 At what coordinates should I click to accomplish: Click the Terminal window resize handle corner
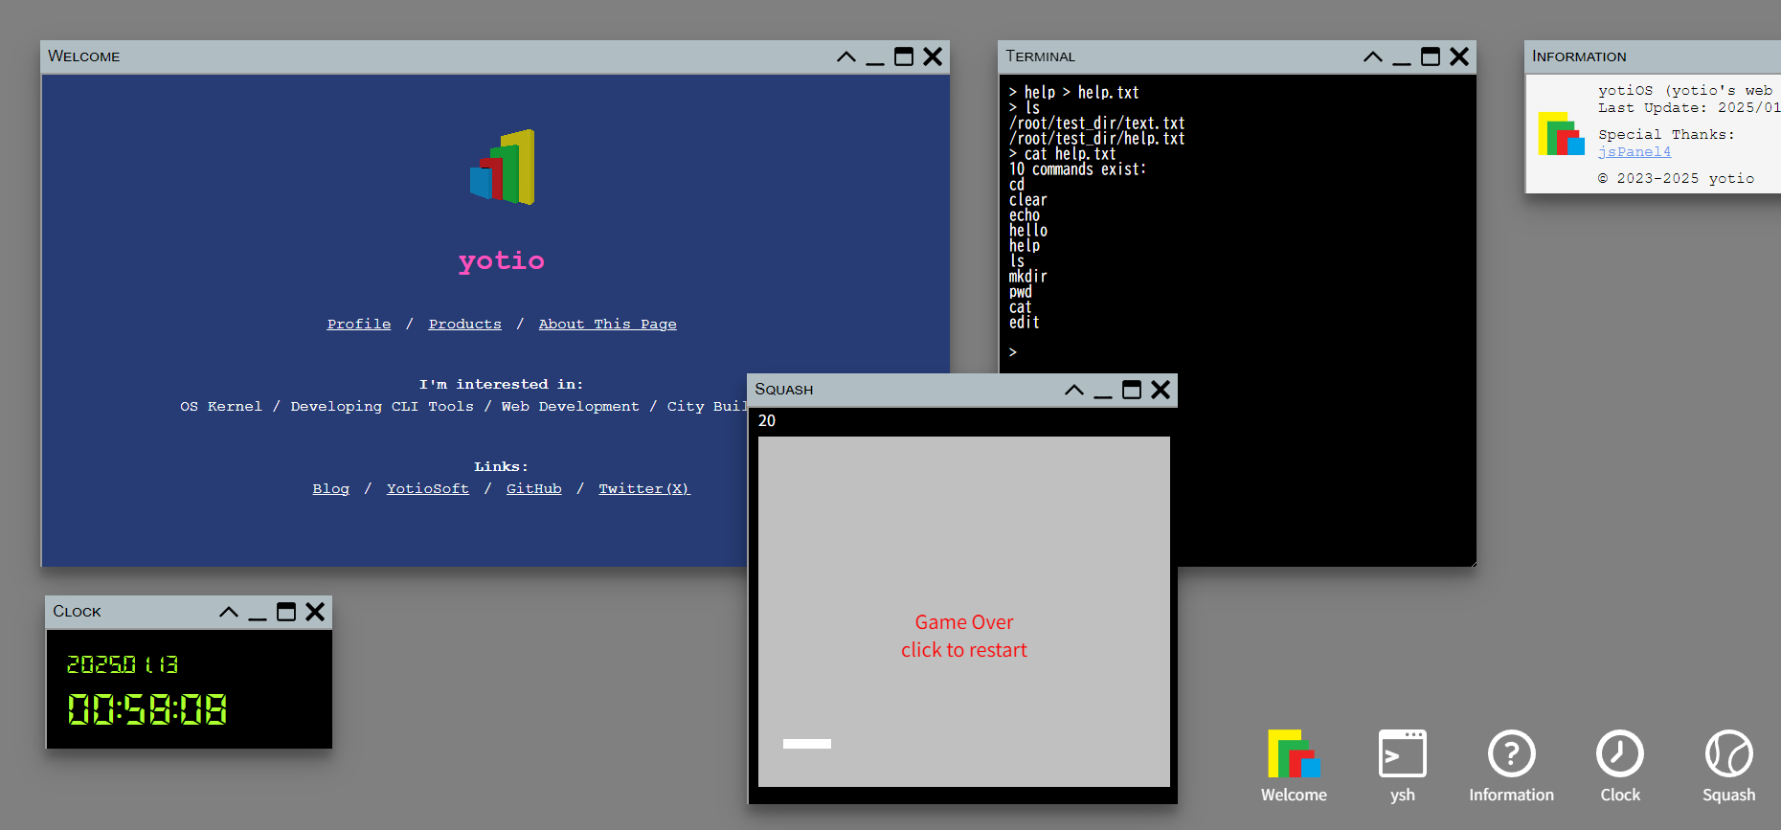click(x=1471, y=561)
